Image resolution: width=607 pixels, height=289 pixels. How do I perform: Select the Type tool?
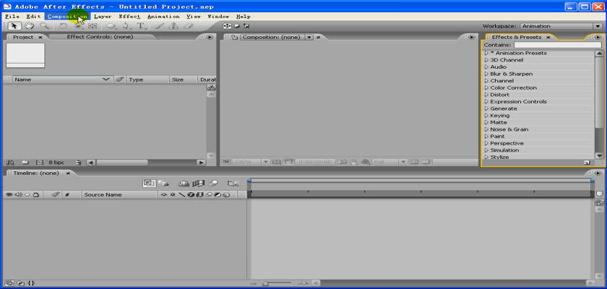tap(142, 26)
